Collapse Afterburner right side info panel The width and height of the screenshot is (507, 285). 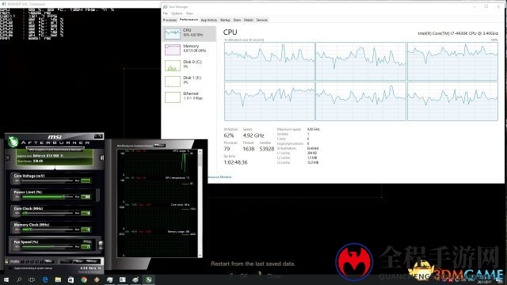pos(102,158)
